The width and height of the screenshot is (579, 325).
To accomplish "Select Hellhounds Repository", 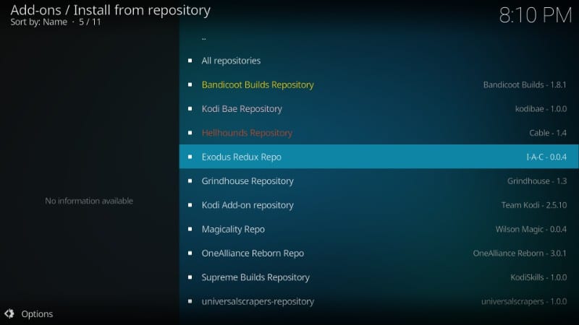I will (379, 133).
